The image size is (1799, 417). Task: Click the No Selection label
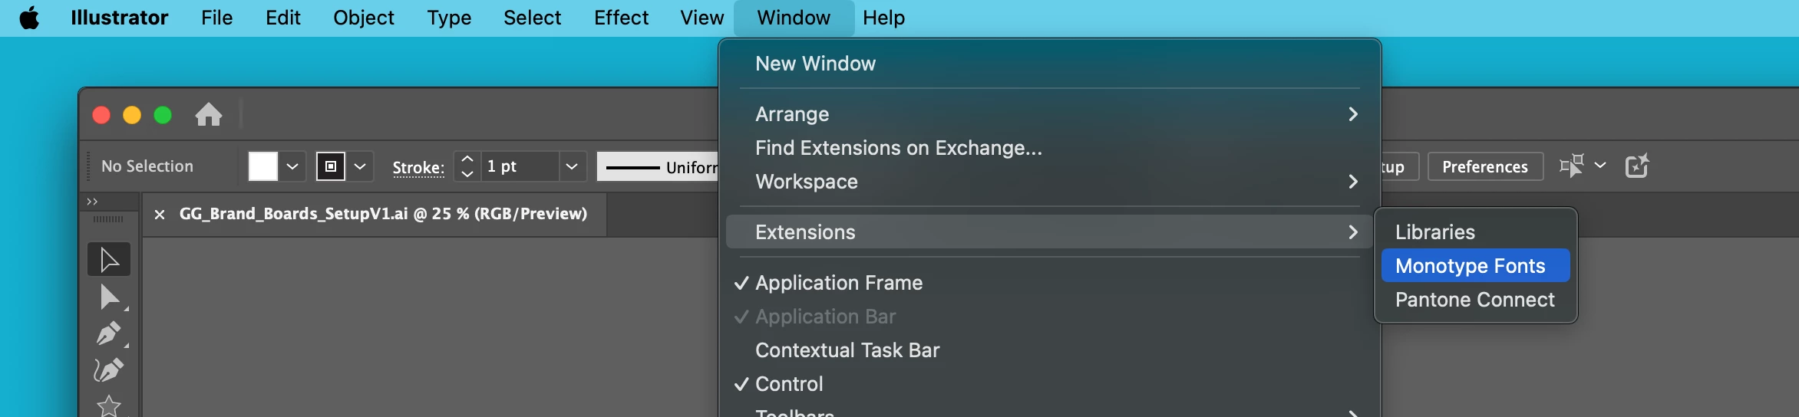[147, 166]
